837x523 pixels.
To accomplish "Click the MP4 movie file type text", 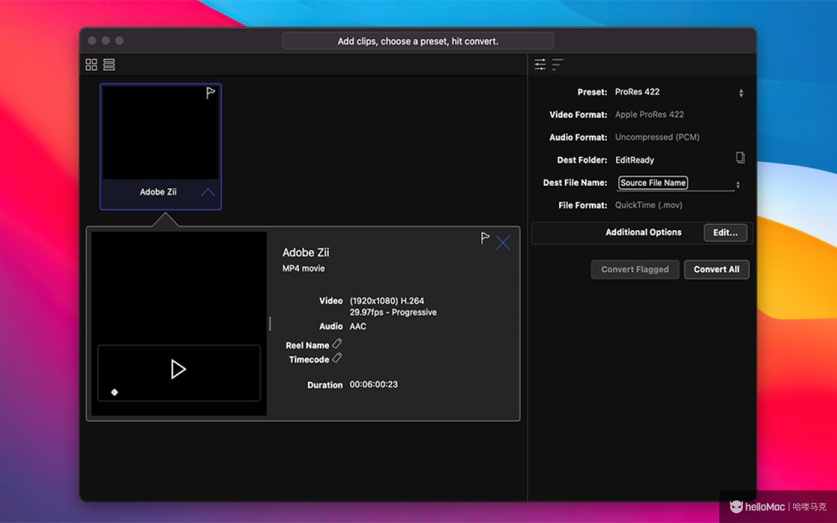I will [303, 269].
